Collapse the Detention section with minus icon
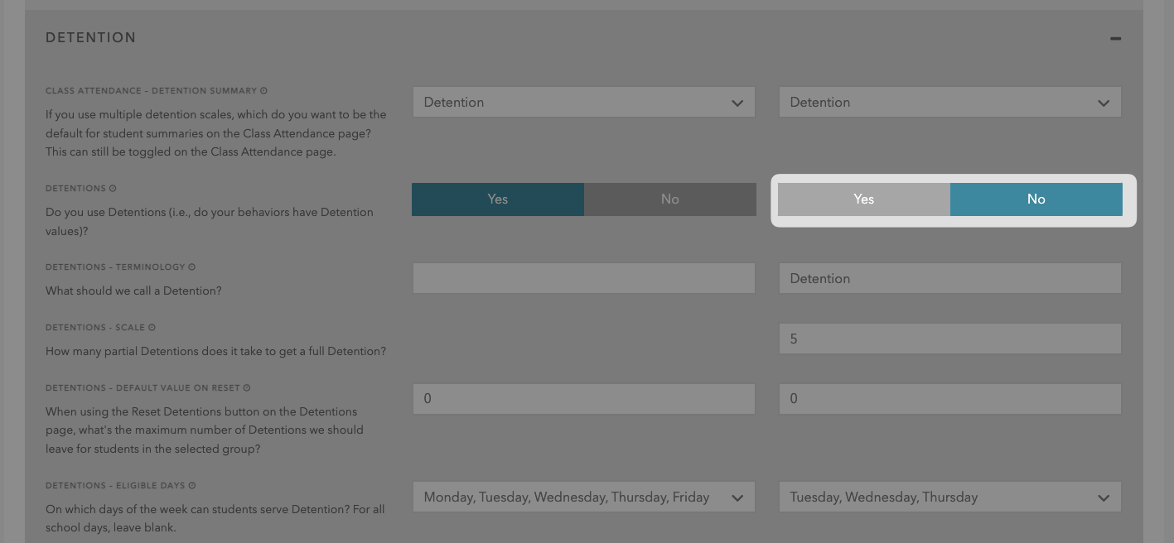1174x543 pixels. coord(1115,38)
